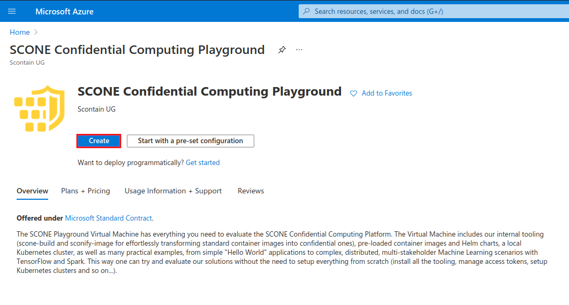
Task: Pin the SCONE page with pin icon
Action: click(x=282, y=50)
